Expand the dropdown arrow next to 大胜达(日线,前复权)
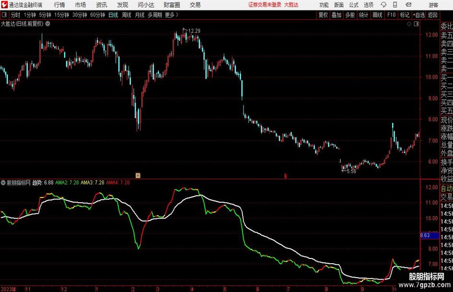Screen dimensions: 453x292 [47, 23]
